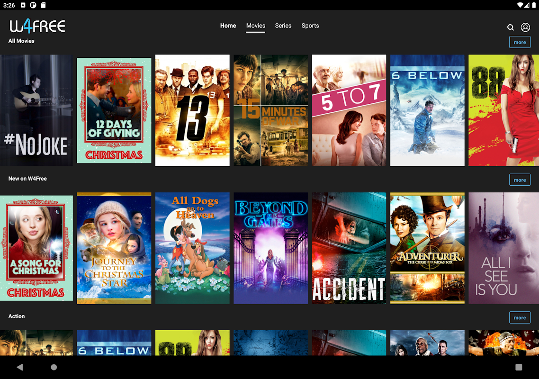Screen dimensions: 539x379
Task: Open the Sports tab
Action: [310, 26]
